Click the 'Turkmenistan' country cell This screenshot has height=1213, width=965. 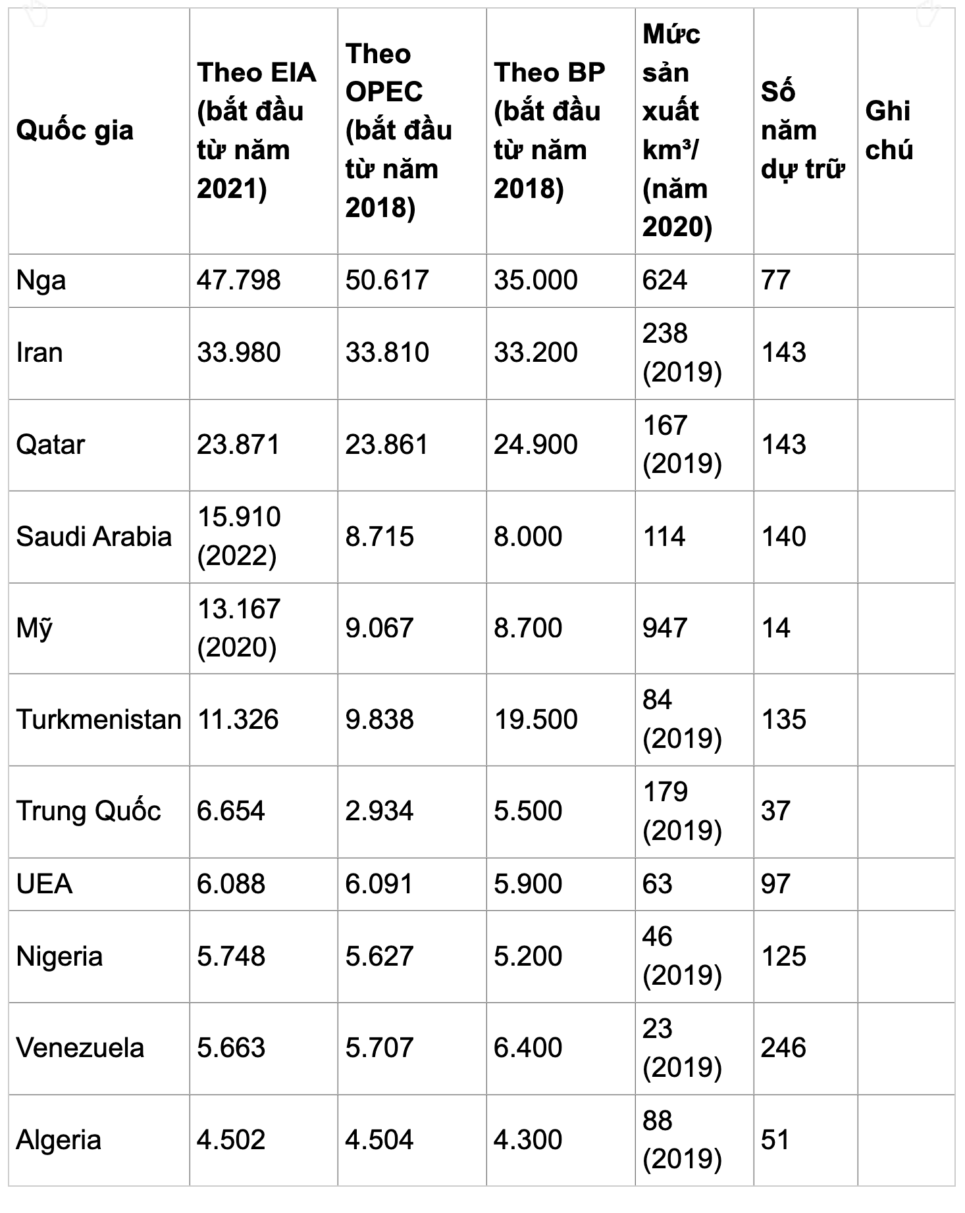click(x=99, y=720)
